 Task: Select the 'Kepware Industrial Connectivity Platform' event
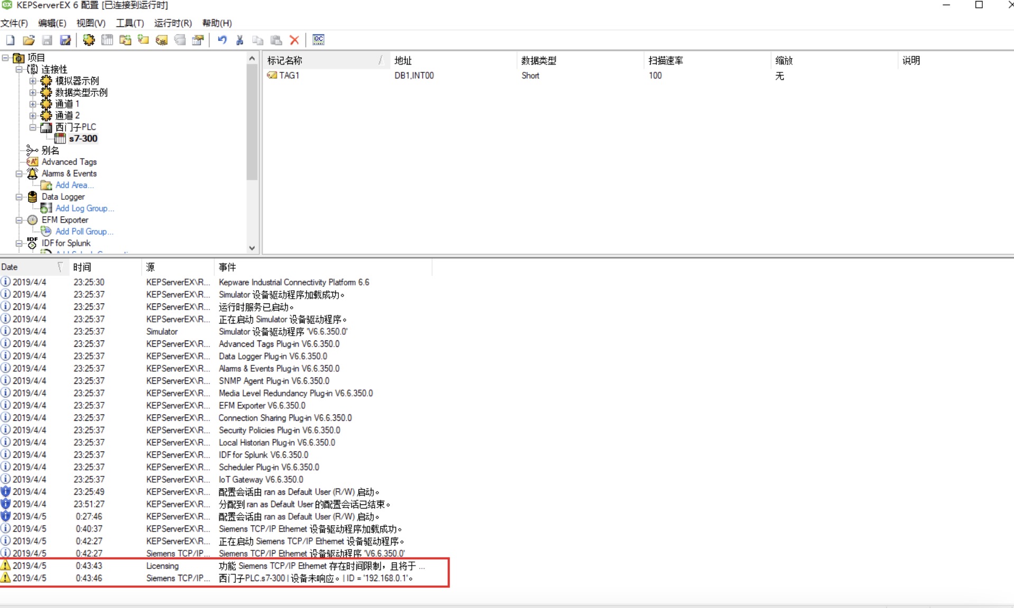pos(216,282)
